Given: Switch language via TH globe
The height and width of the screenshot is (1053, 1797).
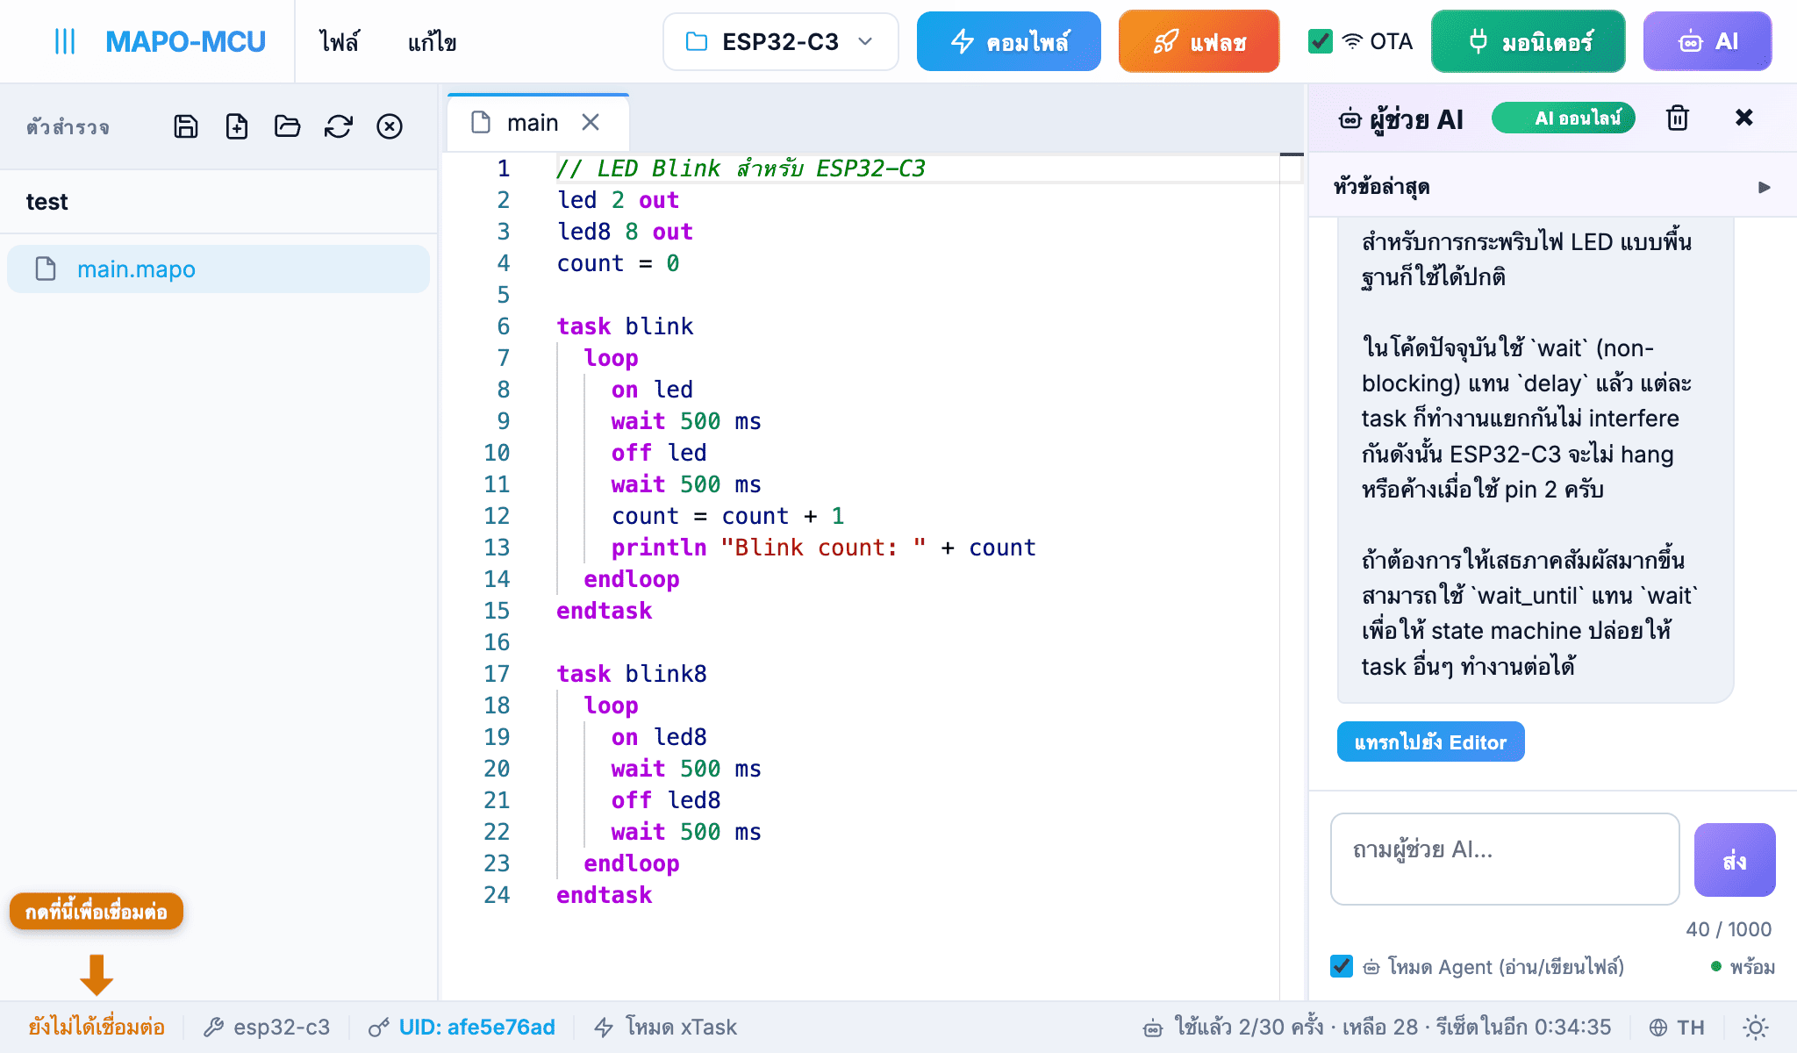Looking at the screenshot, I should (1677, 1028).
